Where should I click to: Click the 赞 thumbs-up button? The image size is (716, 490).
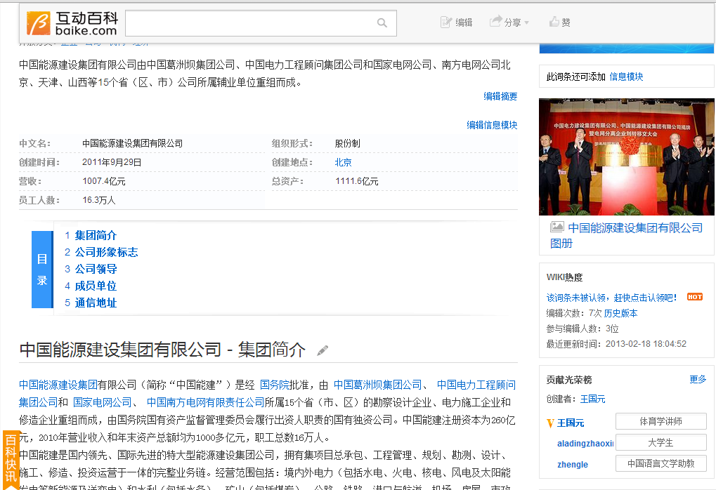pyautogui.click(x=559, y=22)
